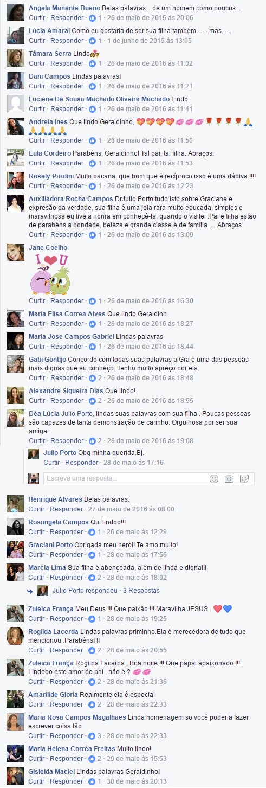Click Responder under Jane Coelho's comment
This screenshot has width=266, height=788.
coord(67,301)
